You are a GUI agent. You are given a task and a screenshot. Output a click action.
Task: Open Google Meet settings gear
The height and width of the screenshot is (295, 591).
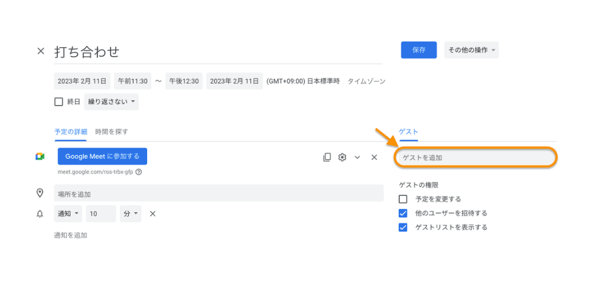click(x=342, y=157)
